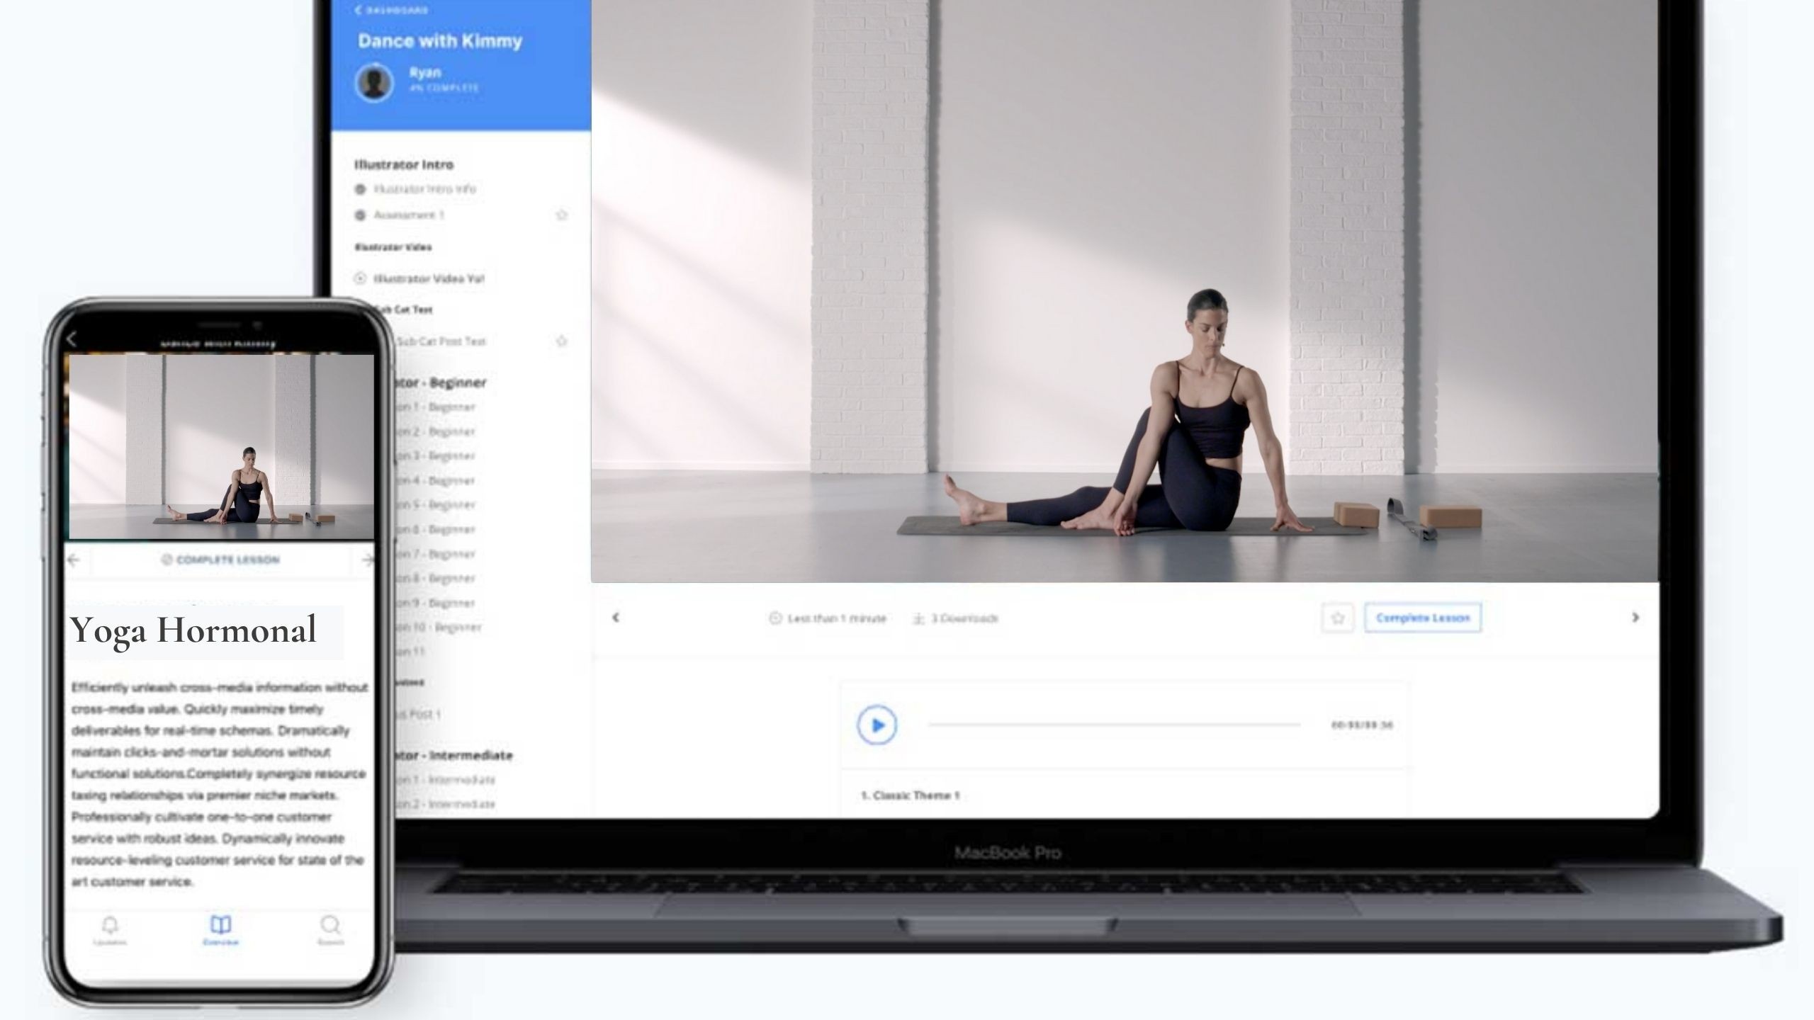
Task: Open Ryan's profile avatar
Action: [373, 83]
